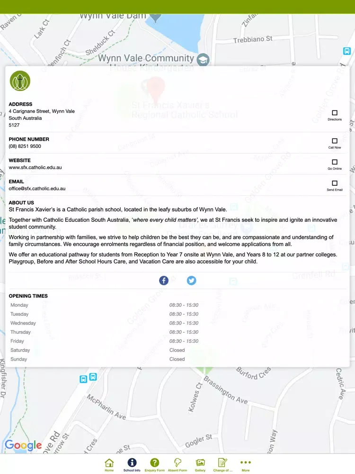This screenshot has width=355, height=474.
Task: Get Directions to the school address
Action: 335,116
